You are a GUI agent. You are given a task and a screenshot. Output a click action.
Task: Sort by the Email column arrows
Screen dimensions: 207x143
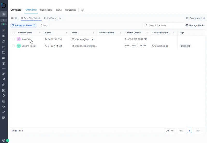(93, 33)
